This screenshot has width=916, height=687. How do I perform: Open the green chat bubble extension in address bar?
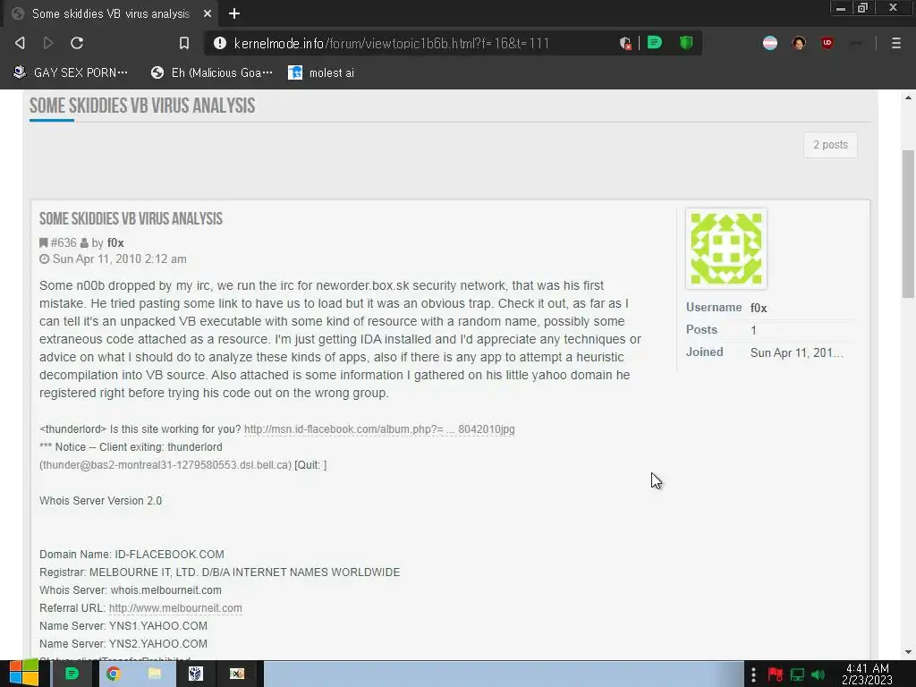654,43
